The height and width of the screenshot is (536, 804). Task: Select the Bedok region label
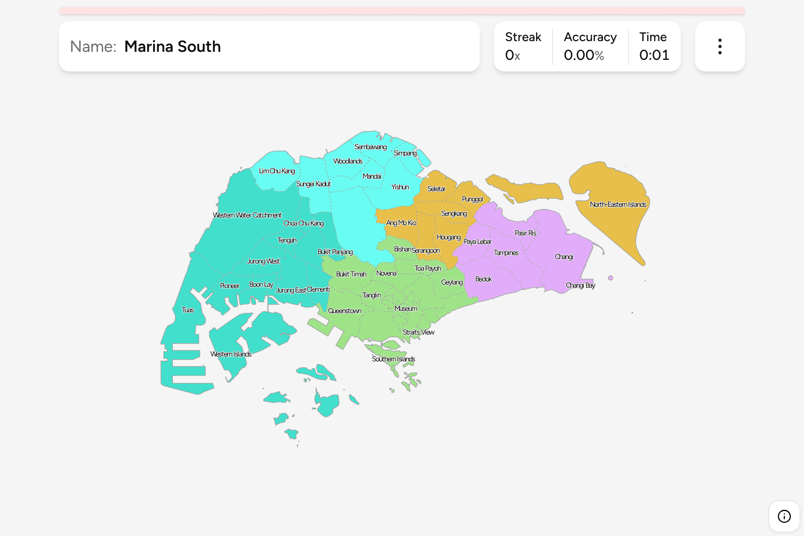(x=483, y=279)
